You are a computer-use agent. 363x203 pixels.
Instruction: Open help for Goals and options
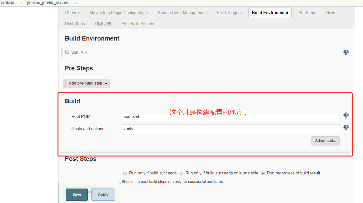[346, 127]
